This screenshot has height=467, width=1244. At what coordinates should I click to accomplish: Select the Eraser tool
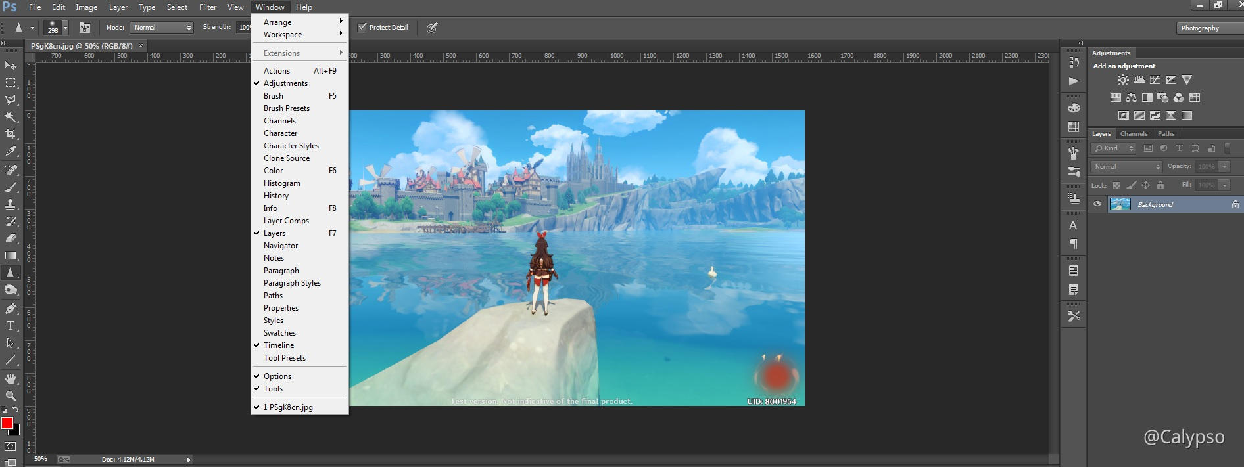click(11, 238)
